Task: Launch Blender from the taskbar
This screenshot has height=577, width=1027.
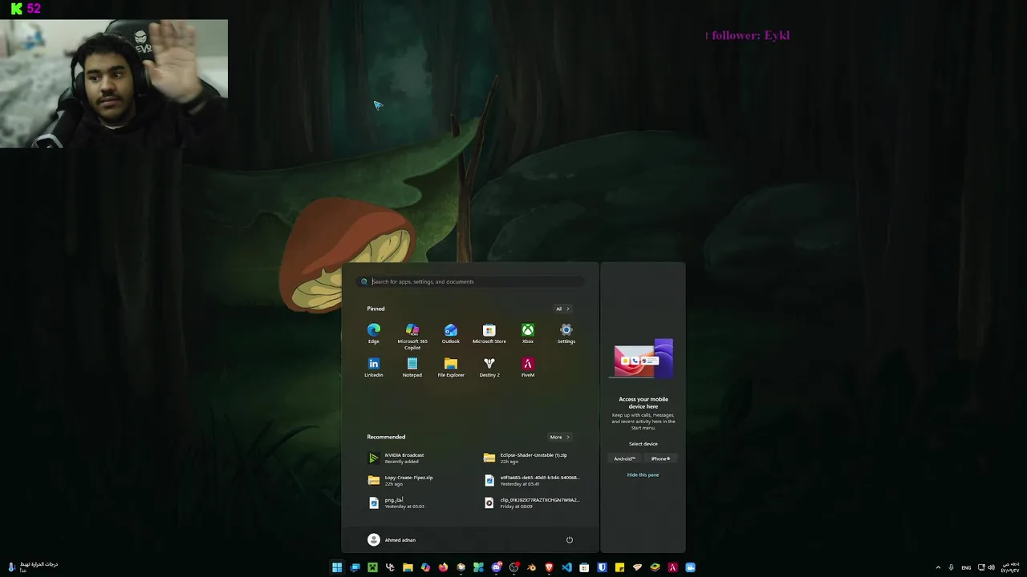Action: click(531, 567)
